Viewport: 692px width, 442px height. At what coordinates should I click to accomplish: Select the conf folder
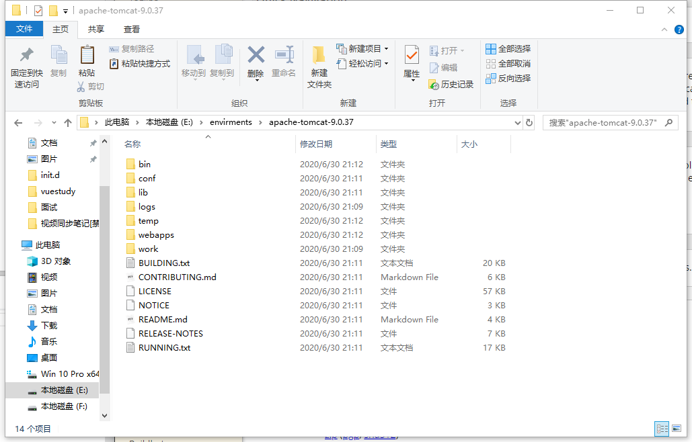[x=147, y=179]
